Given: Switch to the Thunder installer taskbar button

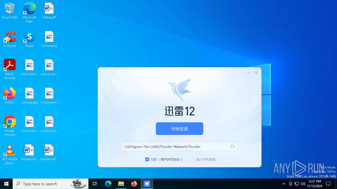Looking at the screenshot, I should coord(147,184).
